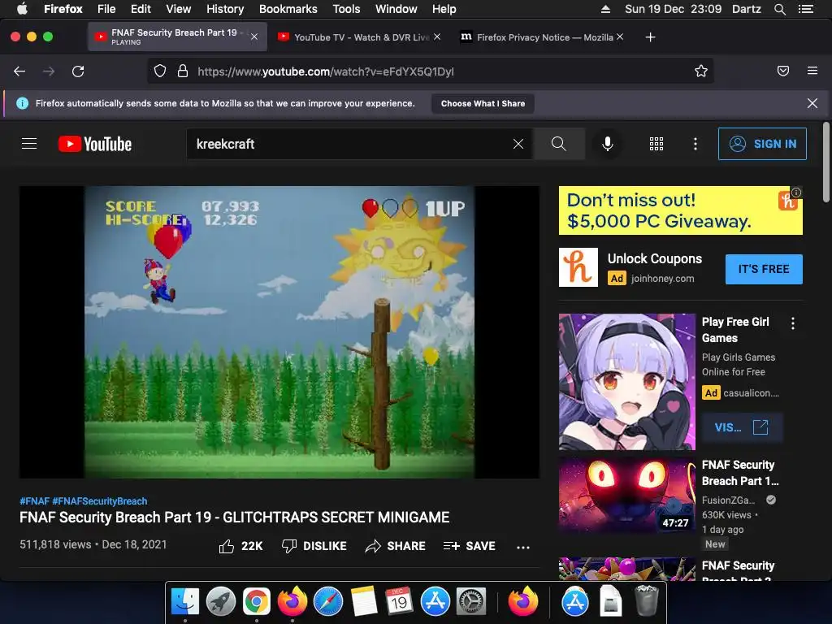Open the Don't miss out giveaway banner
The height and width of the screenshot is (624, 832).
[x=680, y=210]
